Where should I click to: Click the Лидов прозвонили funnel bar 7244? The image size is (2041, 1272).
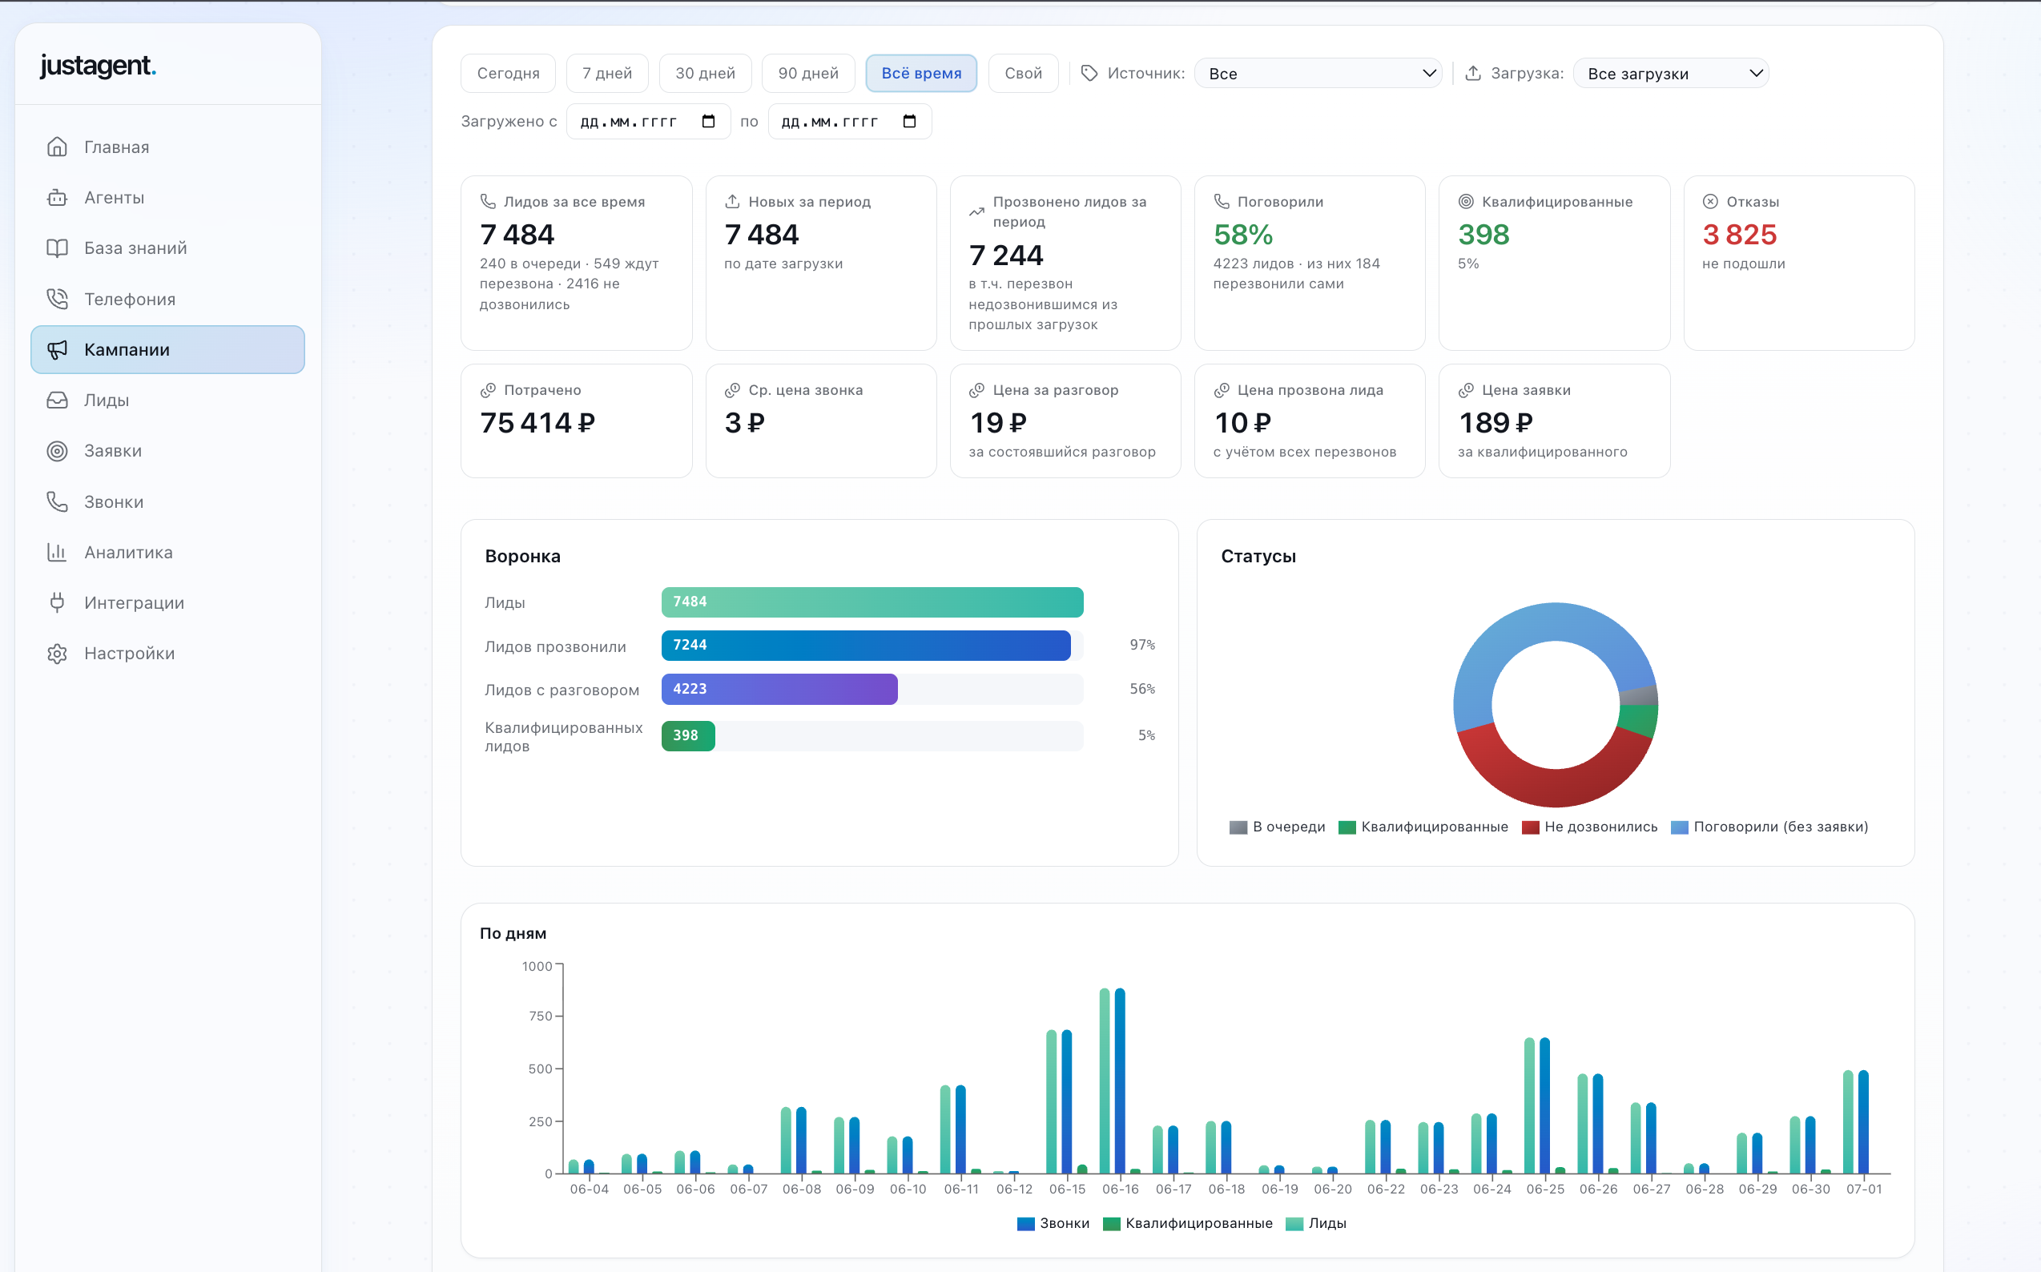pos(866,646)
